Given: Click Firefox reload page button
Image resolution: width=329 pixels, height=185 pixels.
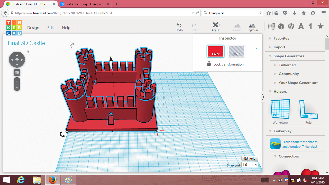Looking at the screenshot, I should tap(197, 13).
